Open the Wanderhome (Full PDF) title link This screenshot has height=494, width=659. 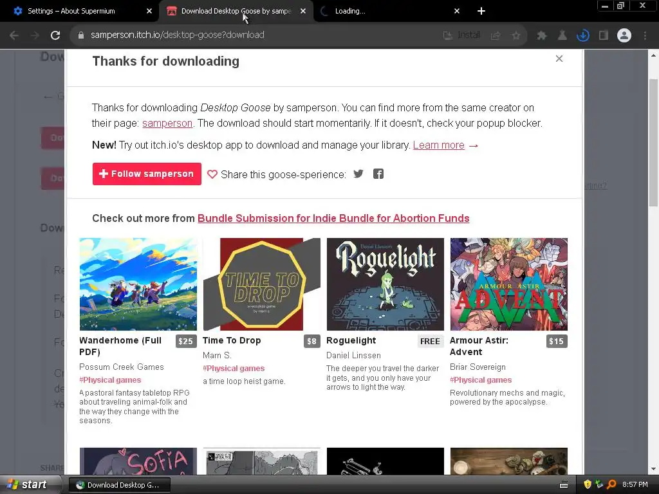(x=120, y=346)
